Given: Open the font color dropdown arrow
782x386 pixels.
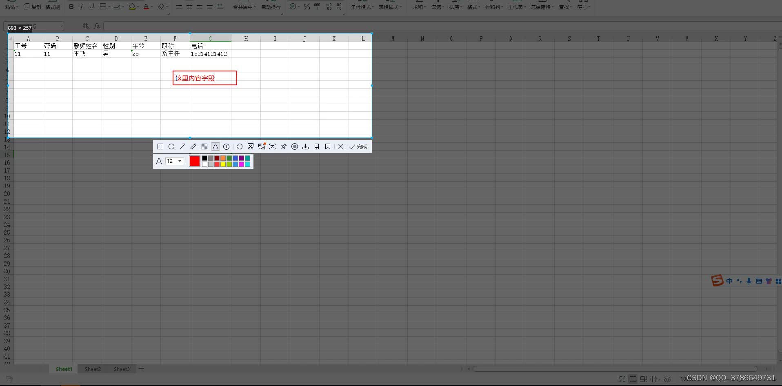Looking at the screenshot, I should [152, 7].
